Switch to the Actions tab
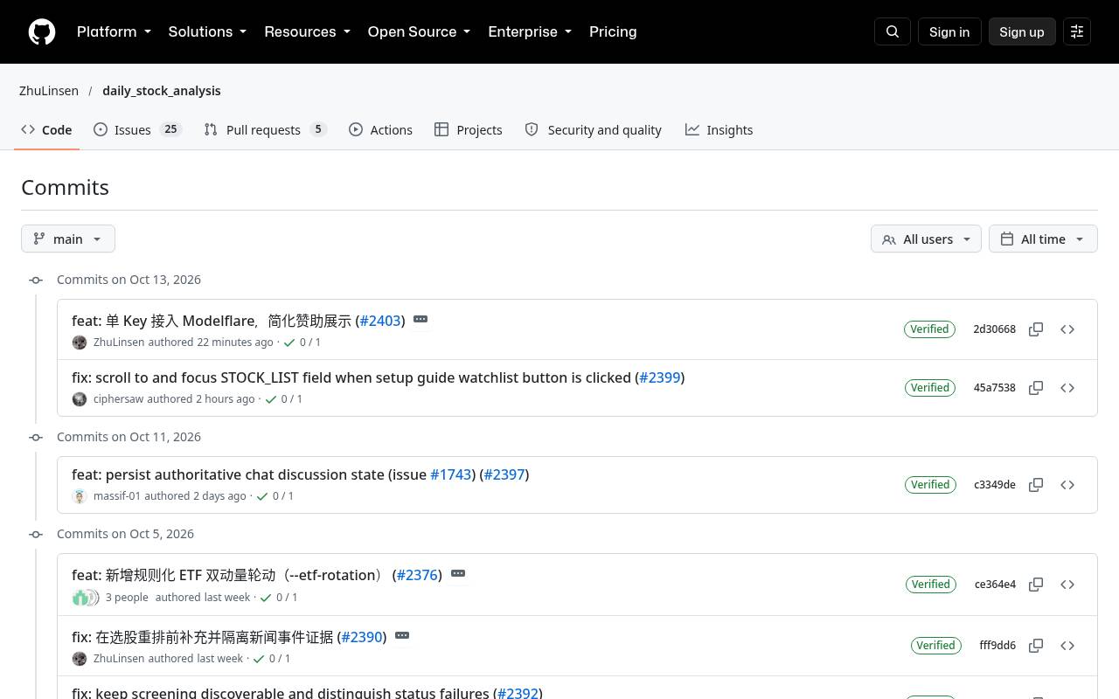Image resolution: width=1119 pixels, height=699 pixels. click(x=380, y=129)
